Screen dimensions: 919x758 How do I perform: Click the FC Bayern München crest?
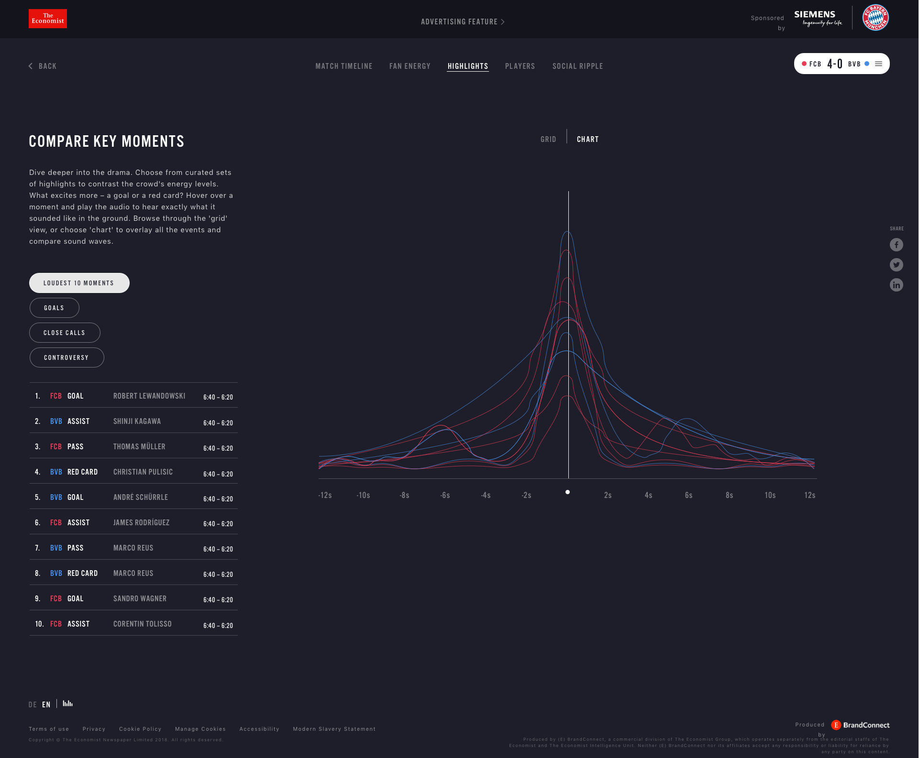(875, 18)
